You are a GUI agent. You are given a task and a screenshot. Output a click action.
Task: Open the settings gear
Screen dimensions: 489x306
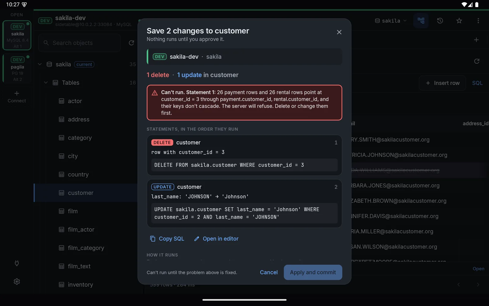tap(17, 282)
